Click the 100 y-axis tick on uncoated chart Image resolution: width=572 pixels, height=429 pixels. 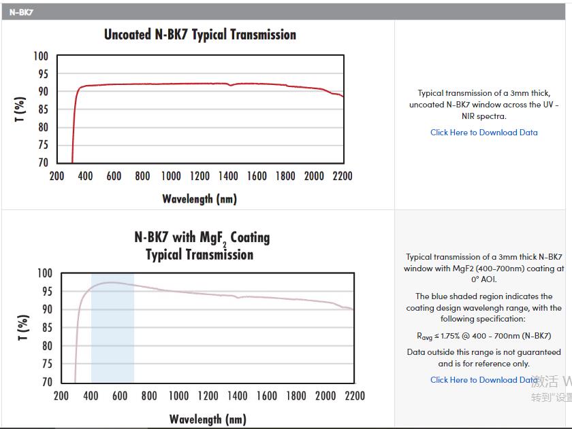(41, 56)
